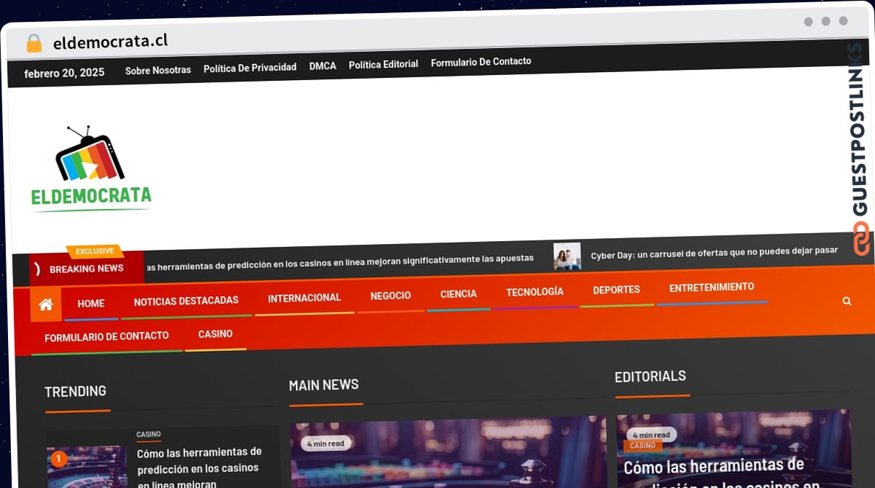
Task: Open the DMCA page link
Action: click(x=322, y=66)
